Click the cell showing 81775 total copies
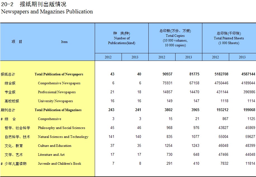This screenshot has width=256, height=177. [194, 74]
